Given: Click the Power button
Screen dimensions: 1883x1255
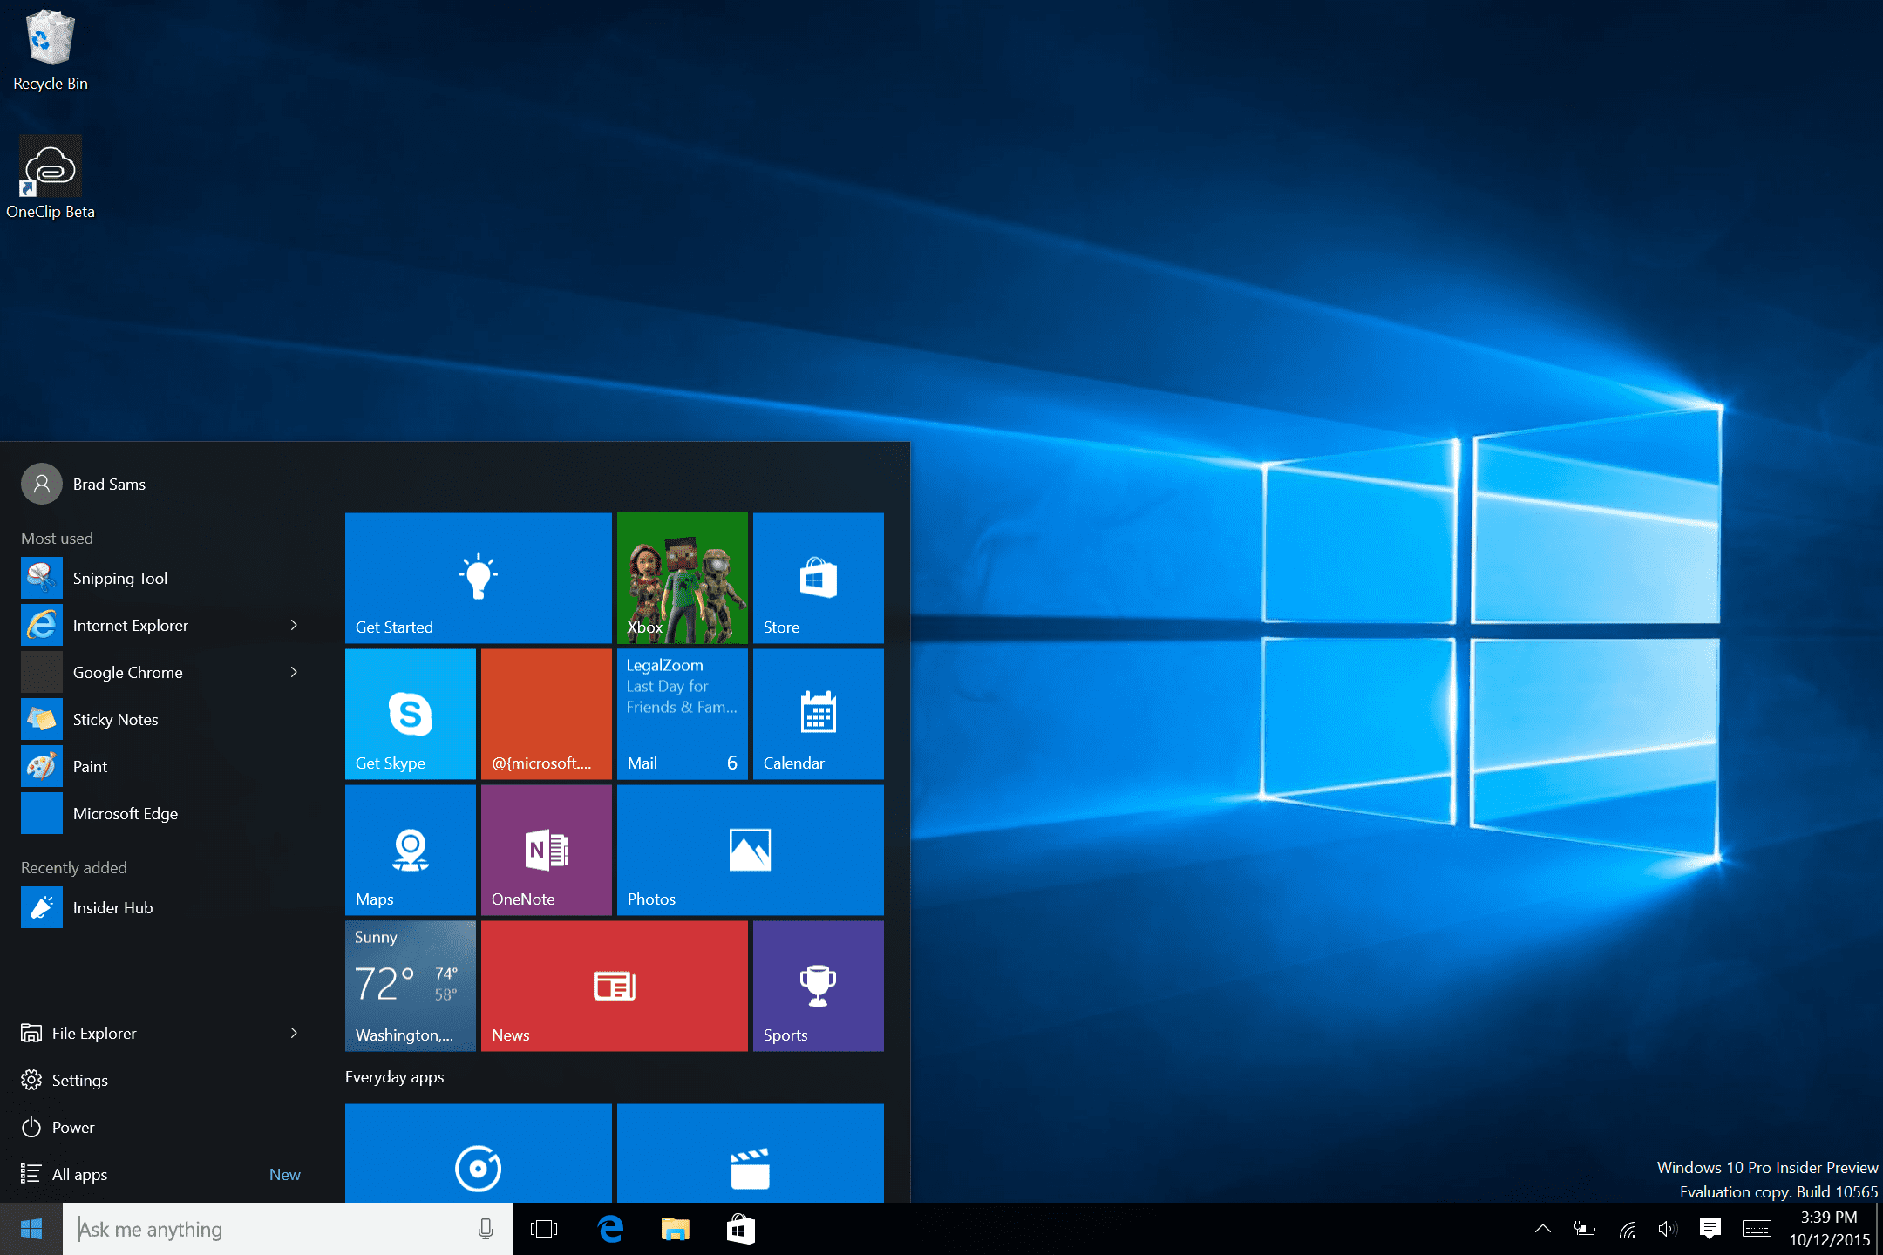Looking at the screenshot, I should click(73, 1127).
